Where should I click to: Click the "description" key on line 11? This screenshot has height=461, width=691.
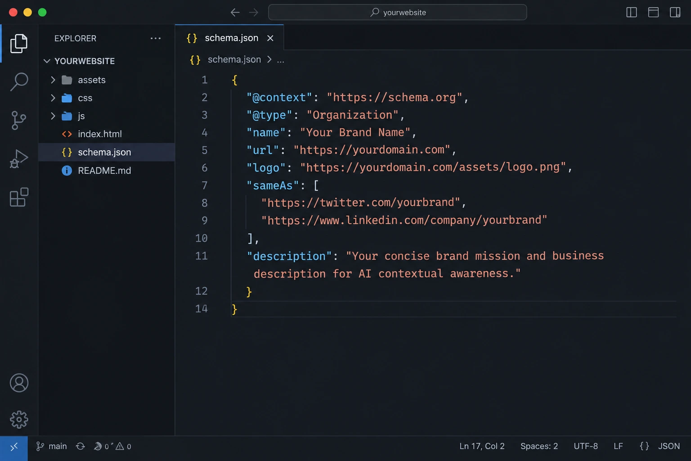tap(289, 256)
